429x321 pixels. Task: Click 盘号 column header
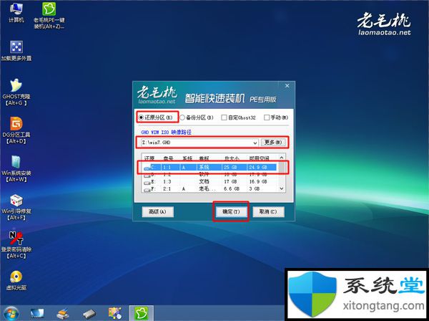tap(169, 158)
